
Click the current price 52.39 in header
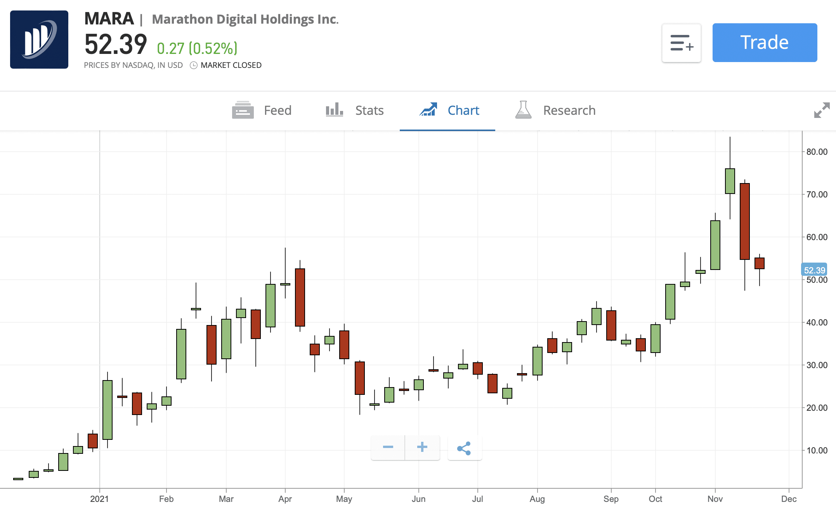(116, 44)
